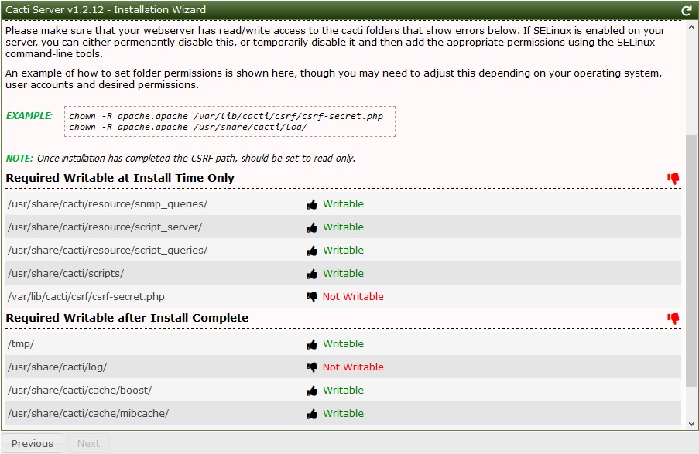Click the Not Writable status for /usr/share/cacti/log/
Image resolution: width=699 pixels, height=454 pixels.
[353, 367]
